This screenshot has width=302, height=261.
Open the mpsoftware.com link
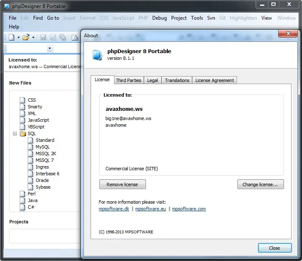click(189, 209)
